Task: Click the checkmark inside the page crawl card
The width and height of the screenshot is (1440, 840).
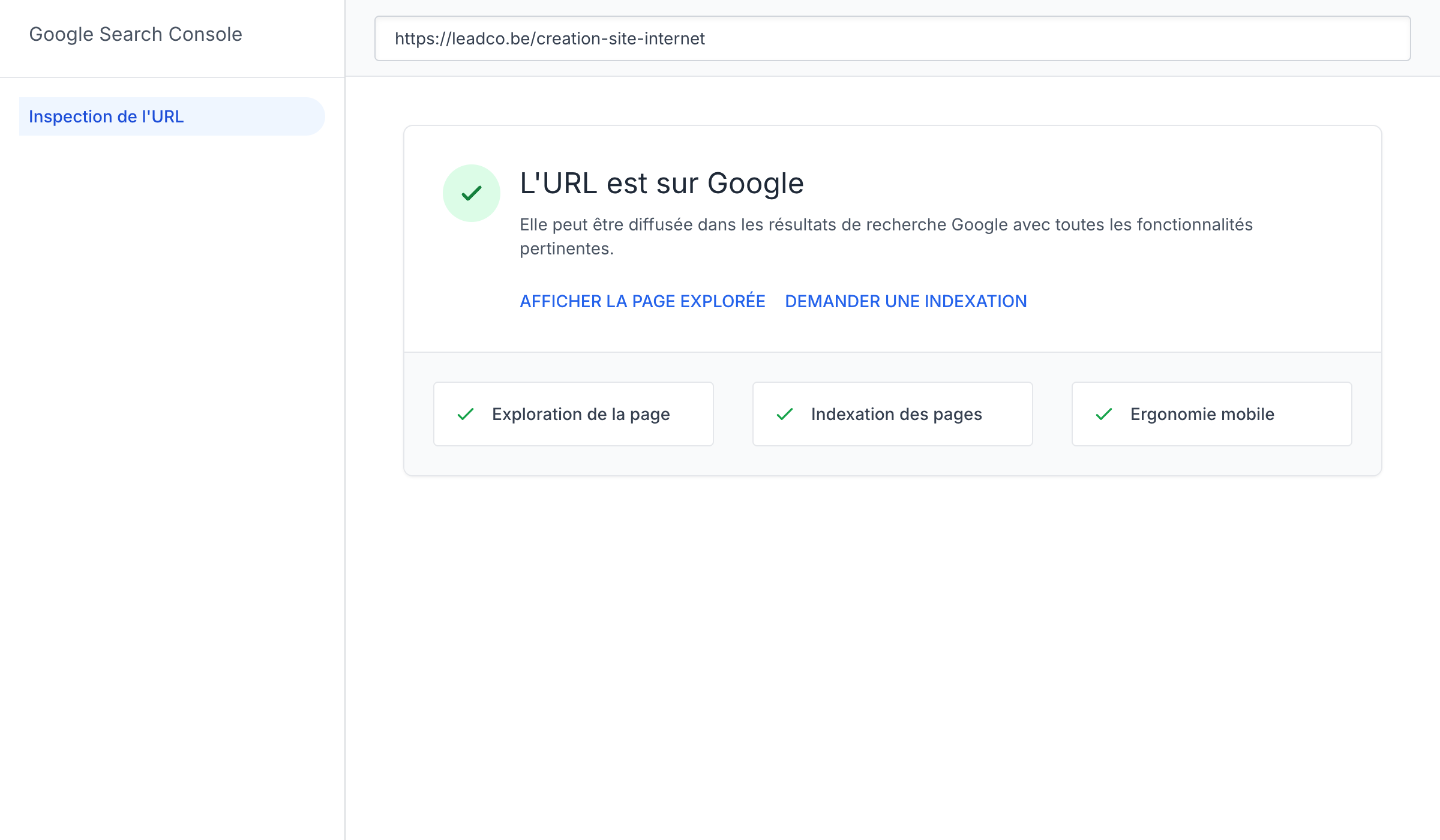Action: pyautogui.click(x=465, y=414)
